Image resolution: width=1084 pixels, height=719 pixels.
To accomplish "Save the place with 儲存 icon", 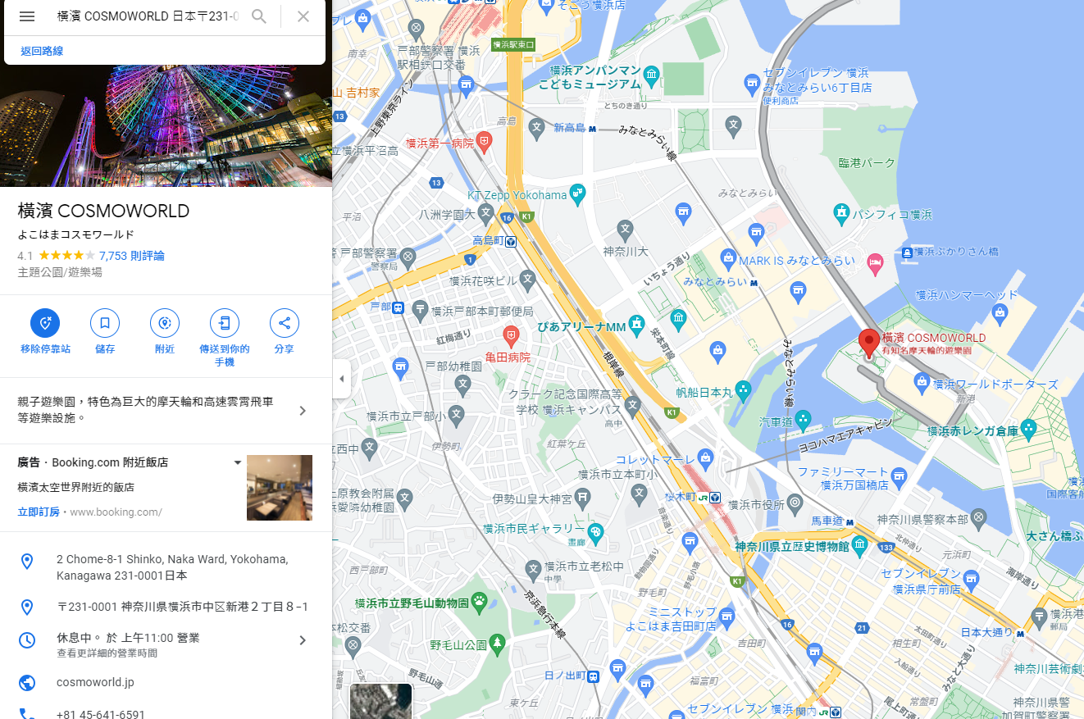I will click(105, 323).
